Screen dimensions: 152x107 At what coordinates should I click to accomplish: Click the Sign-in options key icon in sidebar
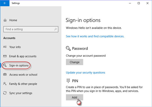[5, 65]
